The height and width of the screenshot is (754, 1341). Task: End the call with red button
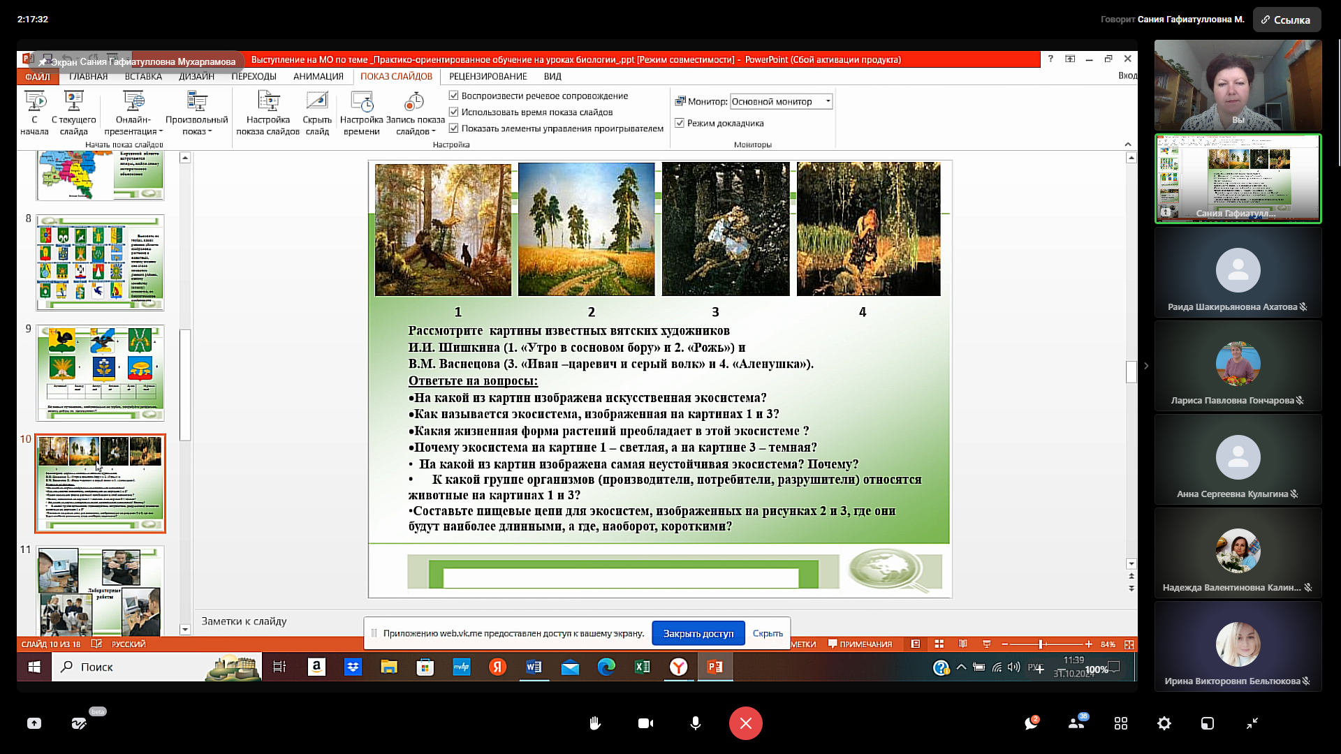pos(746,723)
